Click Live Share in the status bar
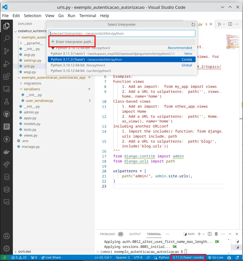Image resolution: width=243 pixels, height=261 pixels. coord(51,257)
